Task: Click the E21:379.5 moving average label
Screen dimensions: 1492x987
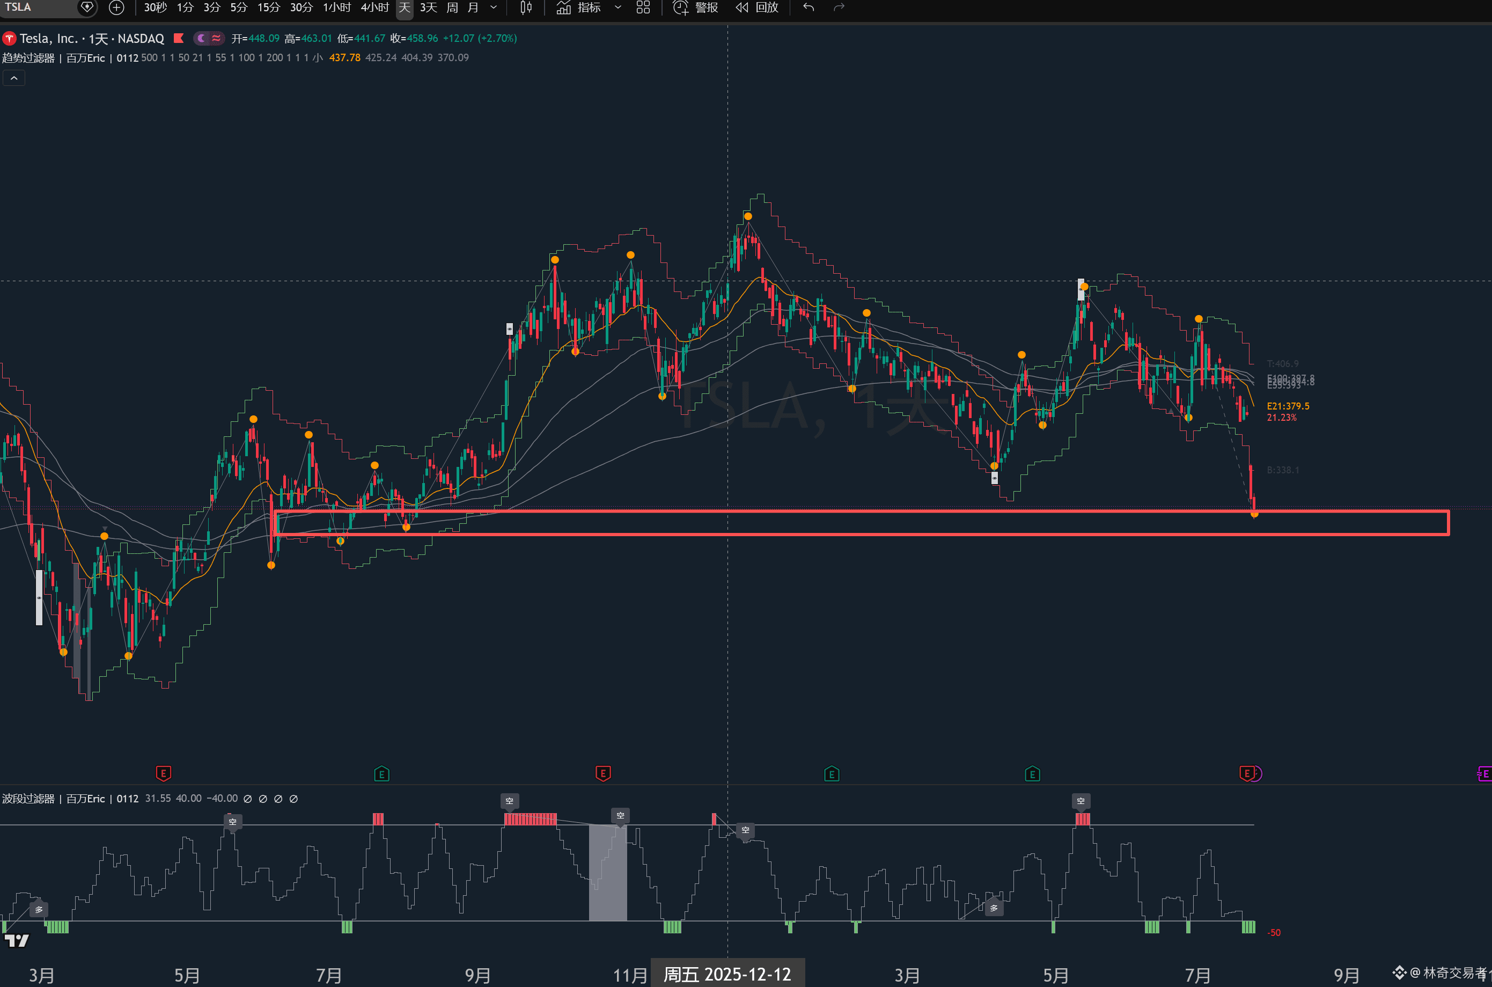Action: tap(1288, 406)
